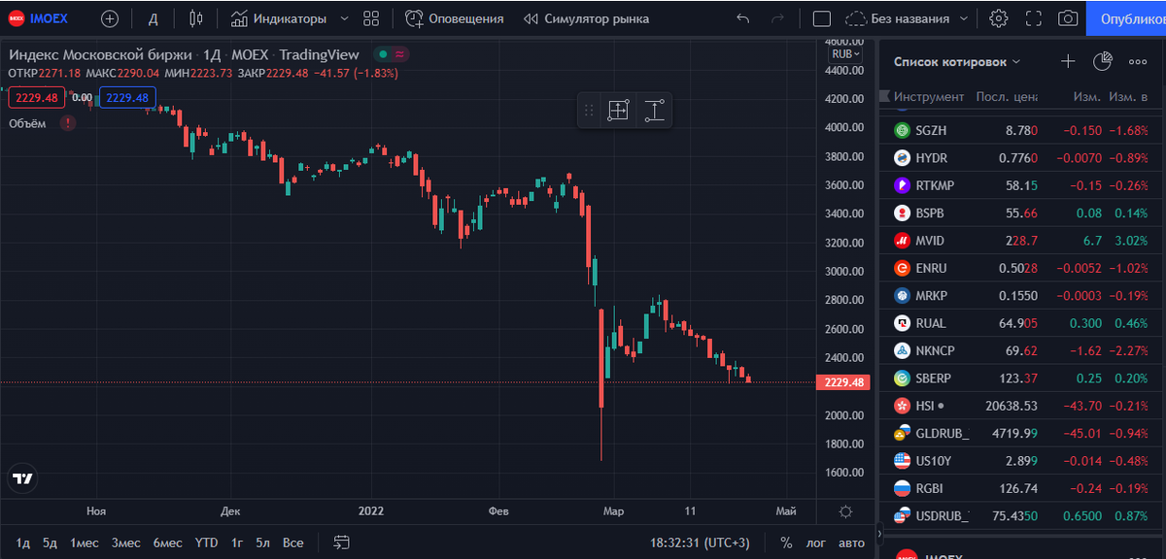Open the 18:32:31 (UTC+3) timezone menu
Screen dimensions: 1166x559
coord(701,543)
